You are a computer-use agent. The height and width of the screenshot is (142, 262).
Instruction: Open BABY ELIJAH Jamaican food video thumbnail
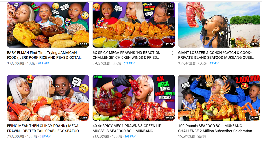tap(48, 24)
